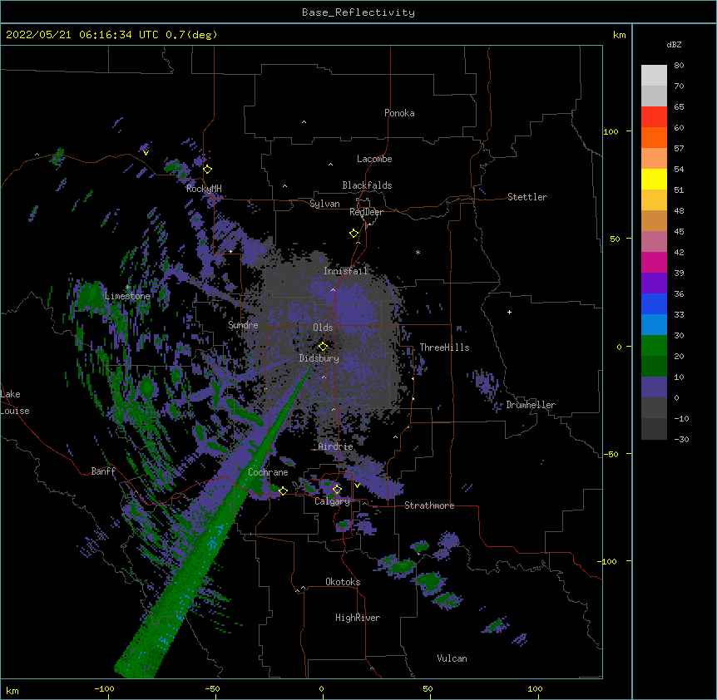The width and height of the screenshot is (717, 700).
Task: Click the yellow diamond marker below Cochrane
Action: click(x=283, y=491)
